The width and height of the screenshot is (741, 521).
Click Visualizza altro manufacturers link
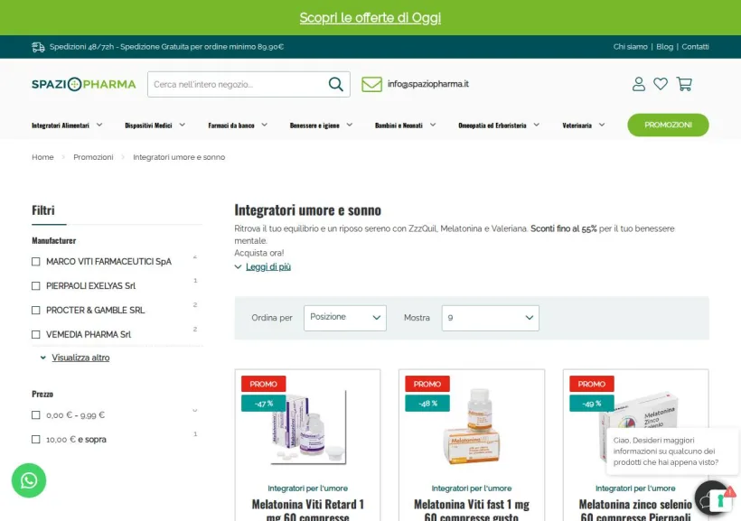(x=80, y=358)
